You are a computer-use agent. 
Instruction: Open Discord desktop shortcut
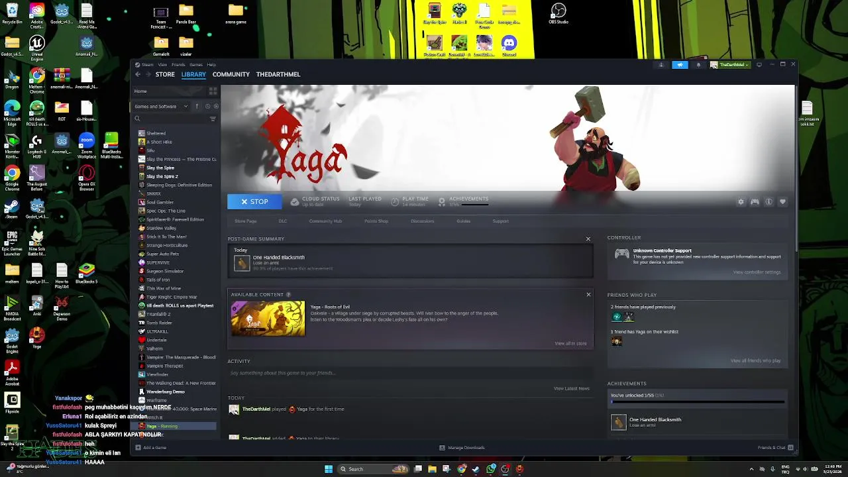509,46
